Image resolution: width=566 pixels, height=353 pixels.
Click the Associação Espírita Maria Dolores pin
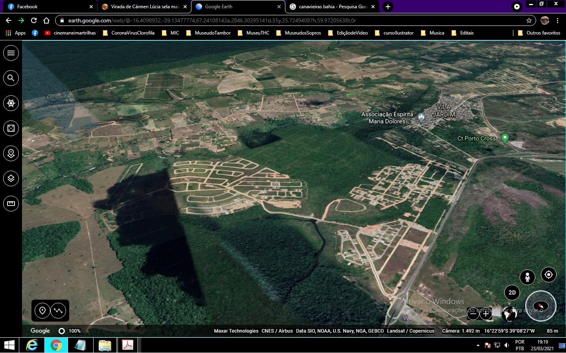coord(421,117)
